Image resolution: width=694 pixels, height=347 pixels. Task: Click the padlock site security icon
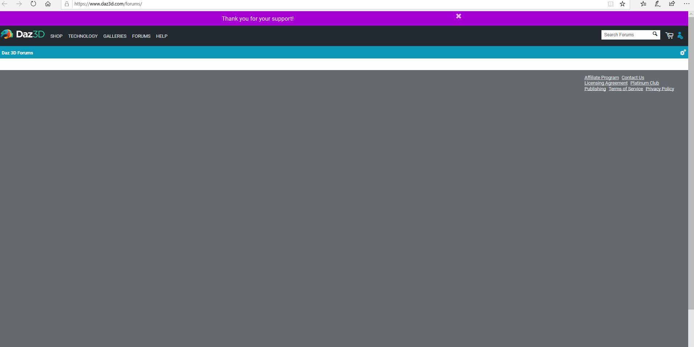point(67,4)
